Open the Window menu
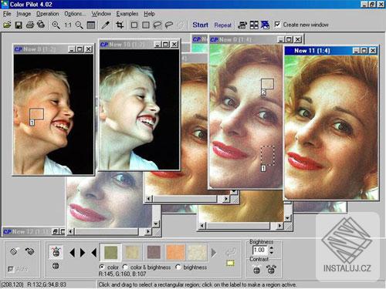 click(101, 14)
